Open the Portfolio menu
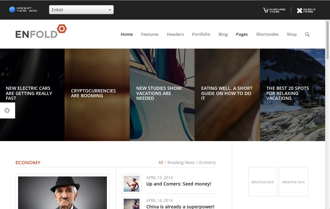 coord(201,34)
